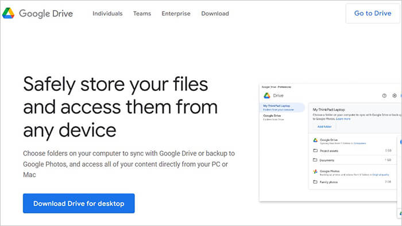Screen dimensions: 402x226
Task: Click the settings gear icon in preview
Action: click(x=395, y=96)
